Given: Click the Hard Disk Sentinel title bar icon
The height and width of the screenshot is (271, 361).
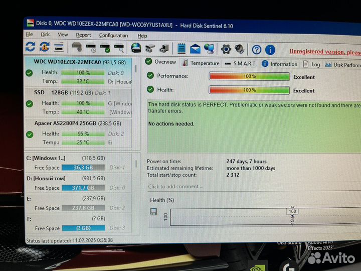Looking at the screenshot, I should click(31, 23).
